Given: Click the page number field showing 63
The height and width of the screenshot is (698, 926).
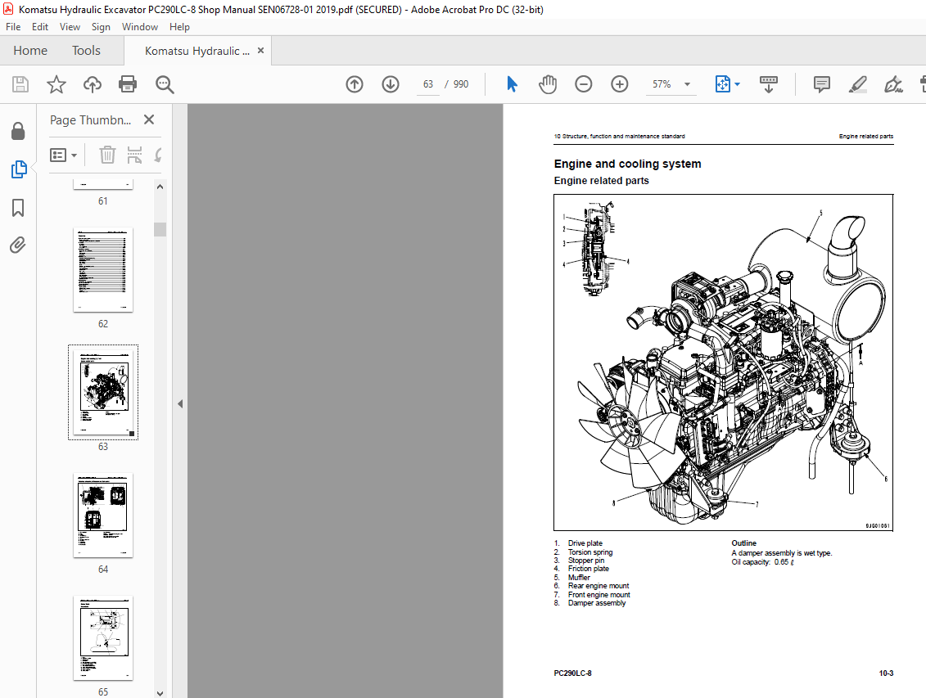Looking at the screenshot, I should coord(428,84).
